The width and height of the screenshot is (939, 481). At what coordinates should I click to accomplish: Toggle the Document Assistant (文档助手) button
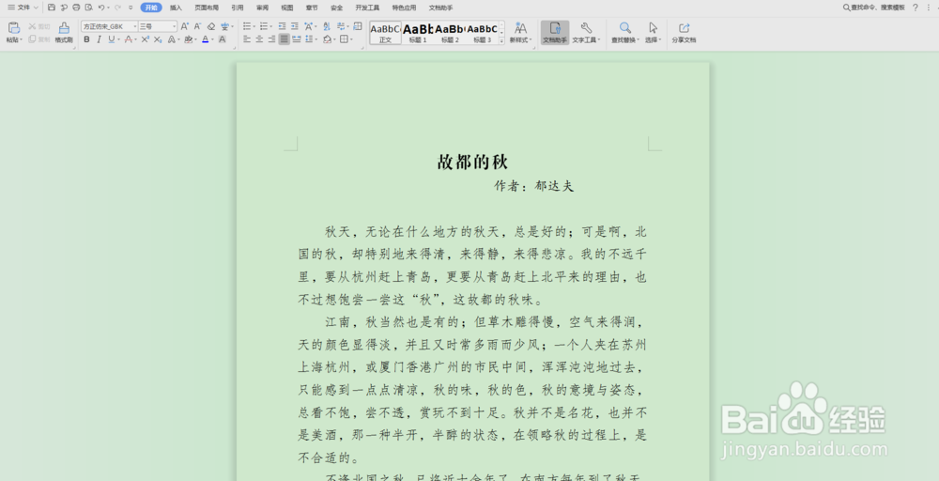coord(555,32)
